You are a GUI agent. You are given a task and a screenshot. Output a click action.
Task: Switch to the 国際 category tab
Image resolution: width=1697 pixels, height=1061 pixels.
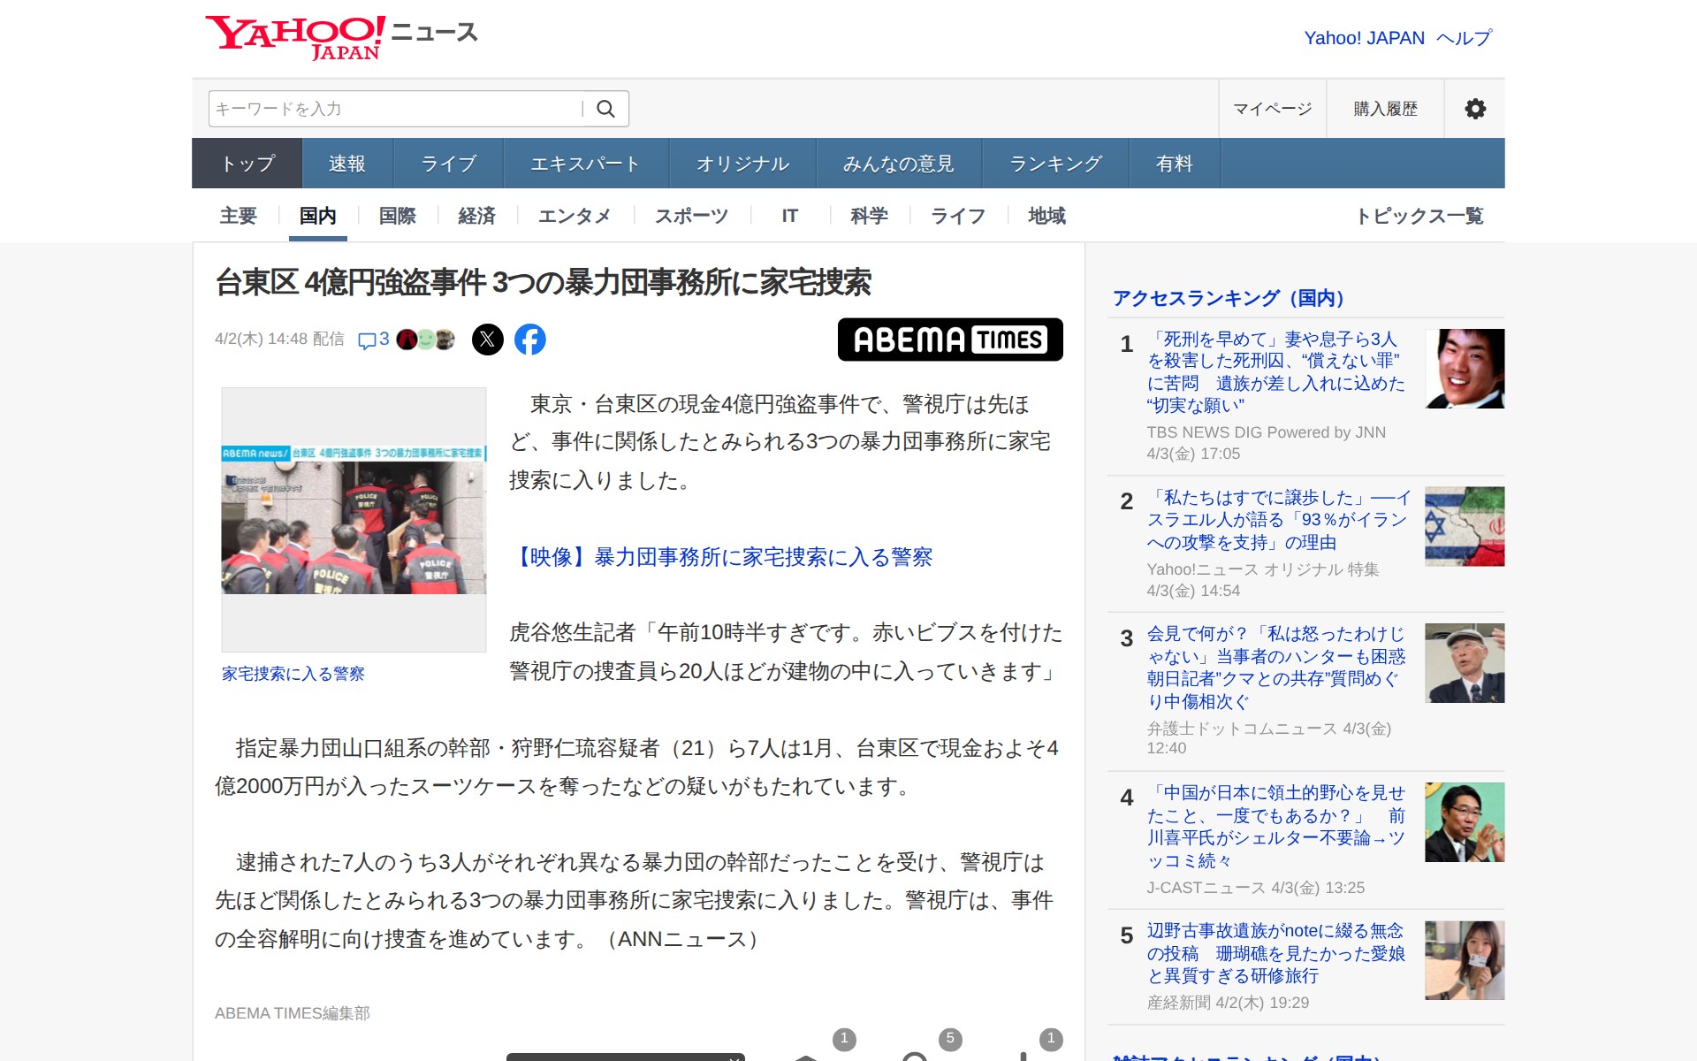(397, 216)
